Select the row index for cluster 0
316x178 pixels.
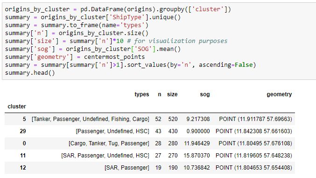24,143
